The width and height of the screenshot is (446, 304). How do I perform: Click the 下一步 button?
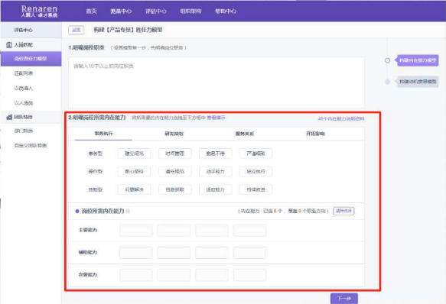tap(344, 299)
